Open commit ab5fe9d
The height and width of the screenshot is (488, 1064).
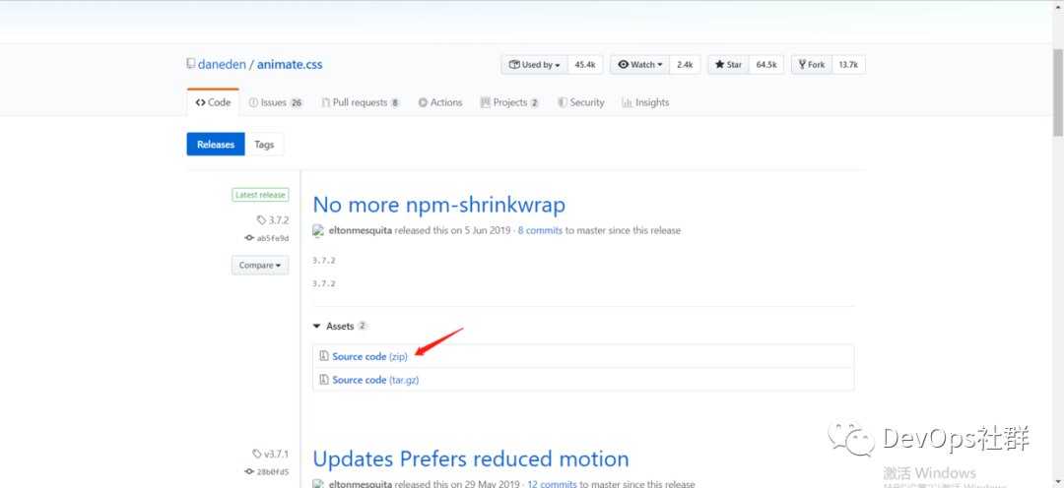pos(273,238)
